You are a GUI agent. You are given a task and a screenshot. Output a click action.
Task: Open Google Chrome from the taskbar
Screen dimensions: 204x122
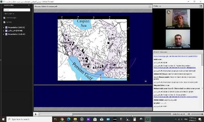(62, 119)
